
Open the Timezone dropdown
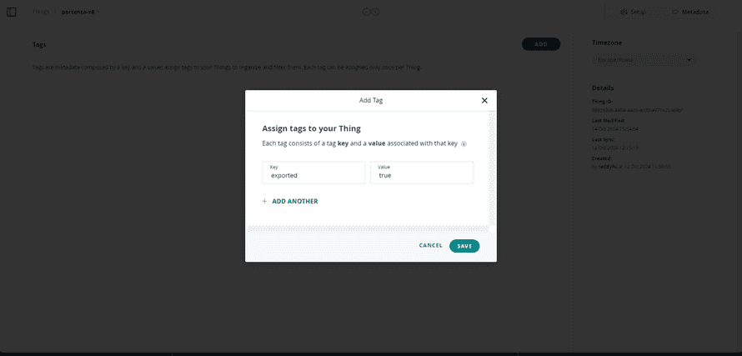click(644, 60)
